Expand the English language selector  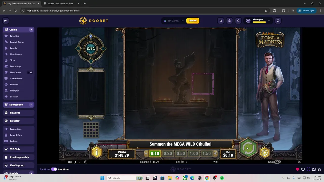pos(31,173)
